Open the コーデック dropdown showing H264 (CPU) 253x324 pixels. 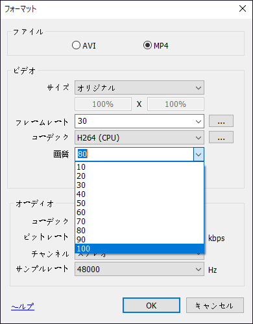(139, 137)
